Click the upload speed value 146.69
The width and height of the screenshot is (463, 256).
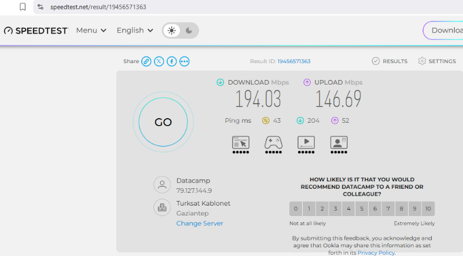click(339, 99)
